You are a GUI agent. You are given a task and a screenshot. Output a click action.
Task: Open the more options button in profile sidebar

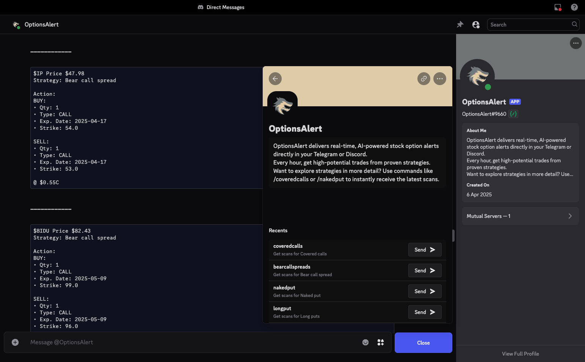coord(576,43)
